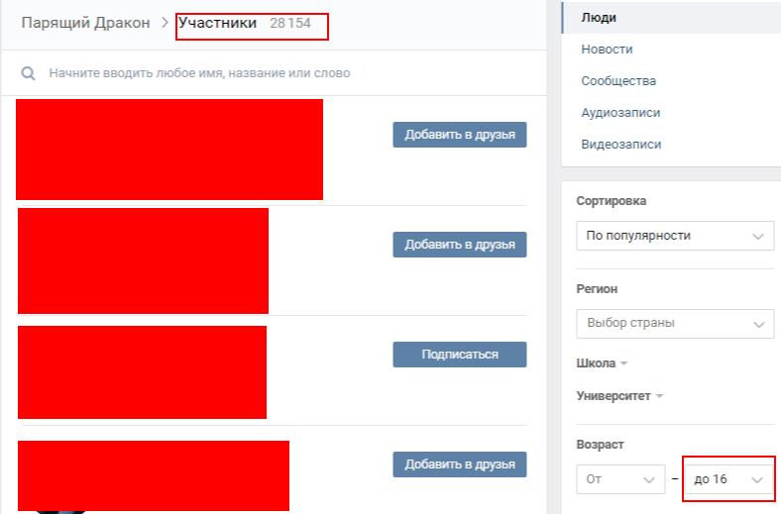Focus the member name search field

[x=248, y=73]
